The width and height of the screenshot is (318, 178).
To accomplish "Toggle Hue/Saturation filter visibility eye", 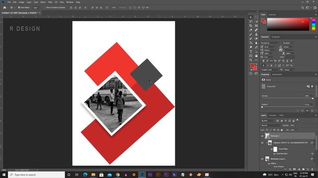I will [x=274, y=154].
